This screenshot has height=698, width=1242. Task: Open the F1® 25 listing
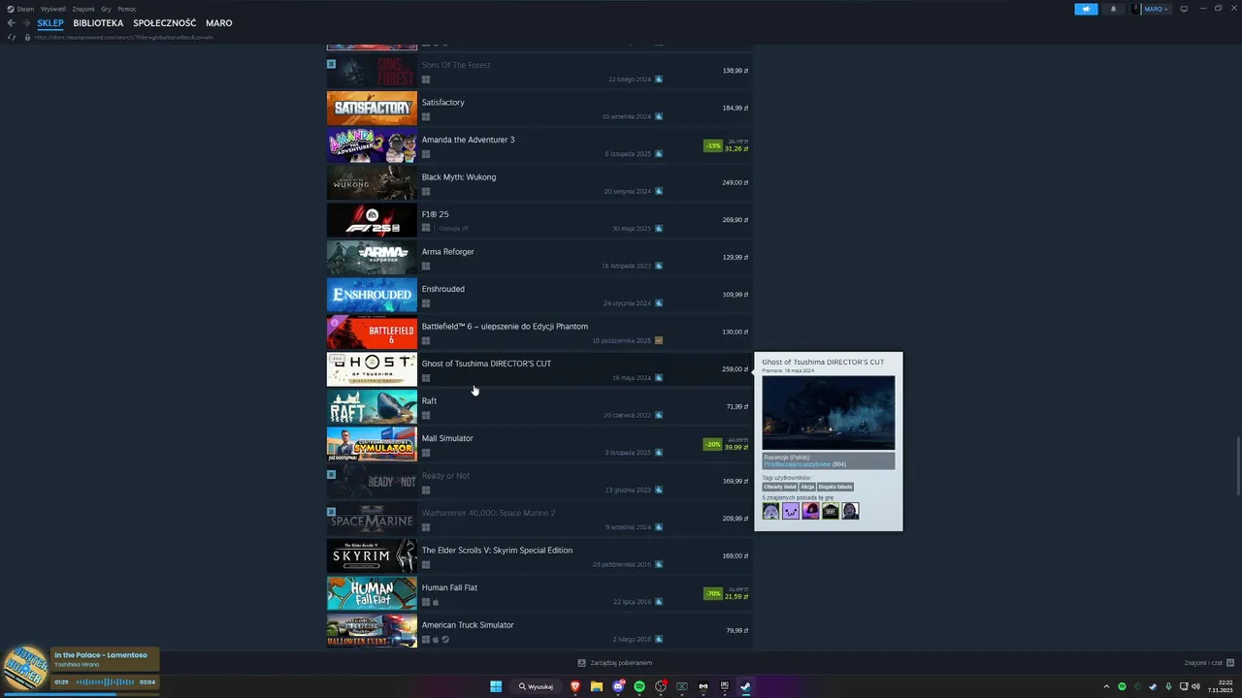(539, 220)
